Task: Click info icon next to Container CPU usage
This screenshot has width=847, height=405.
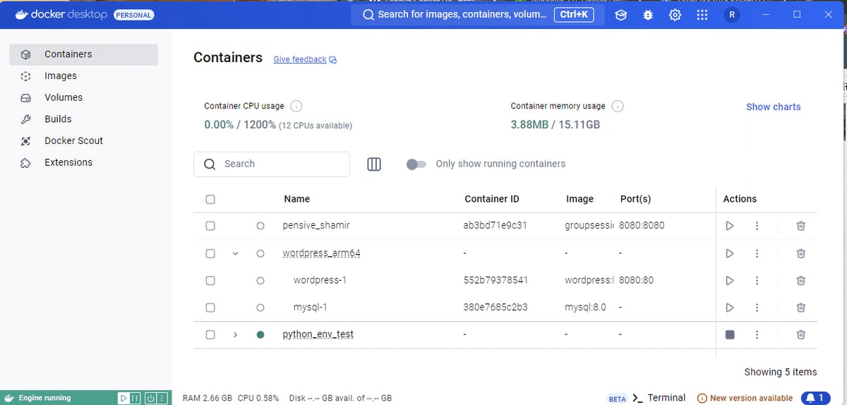Action: tap(296, 106)
